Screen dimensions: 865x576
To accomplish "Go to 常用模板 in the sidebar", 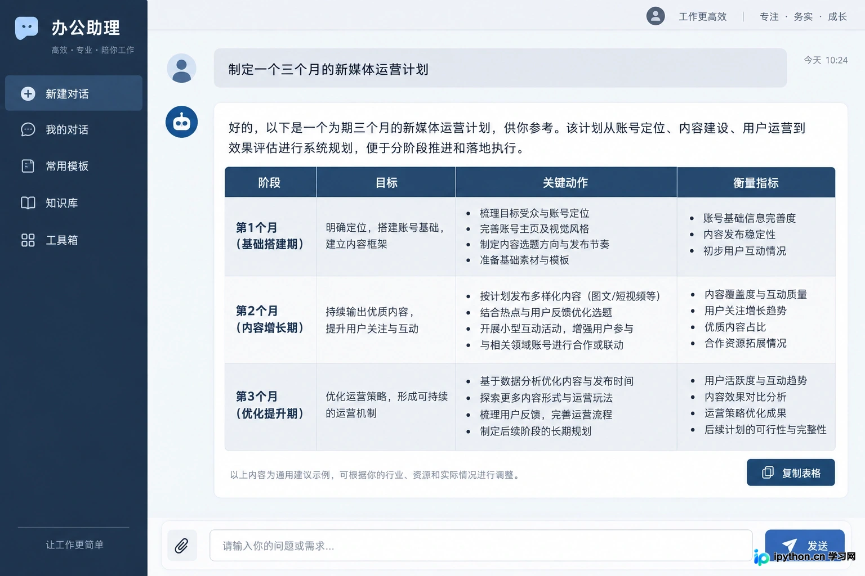I will point(74,166).
